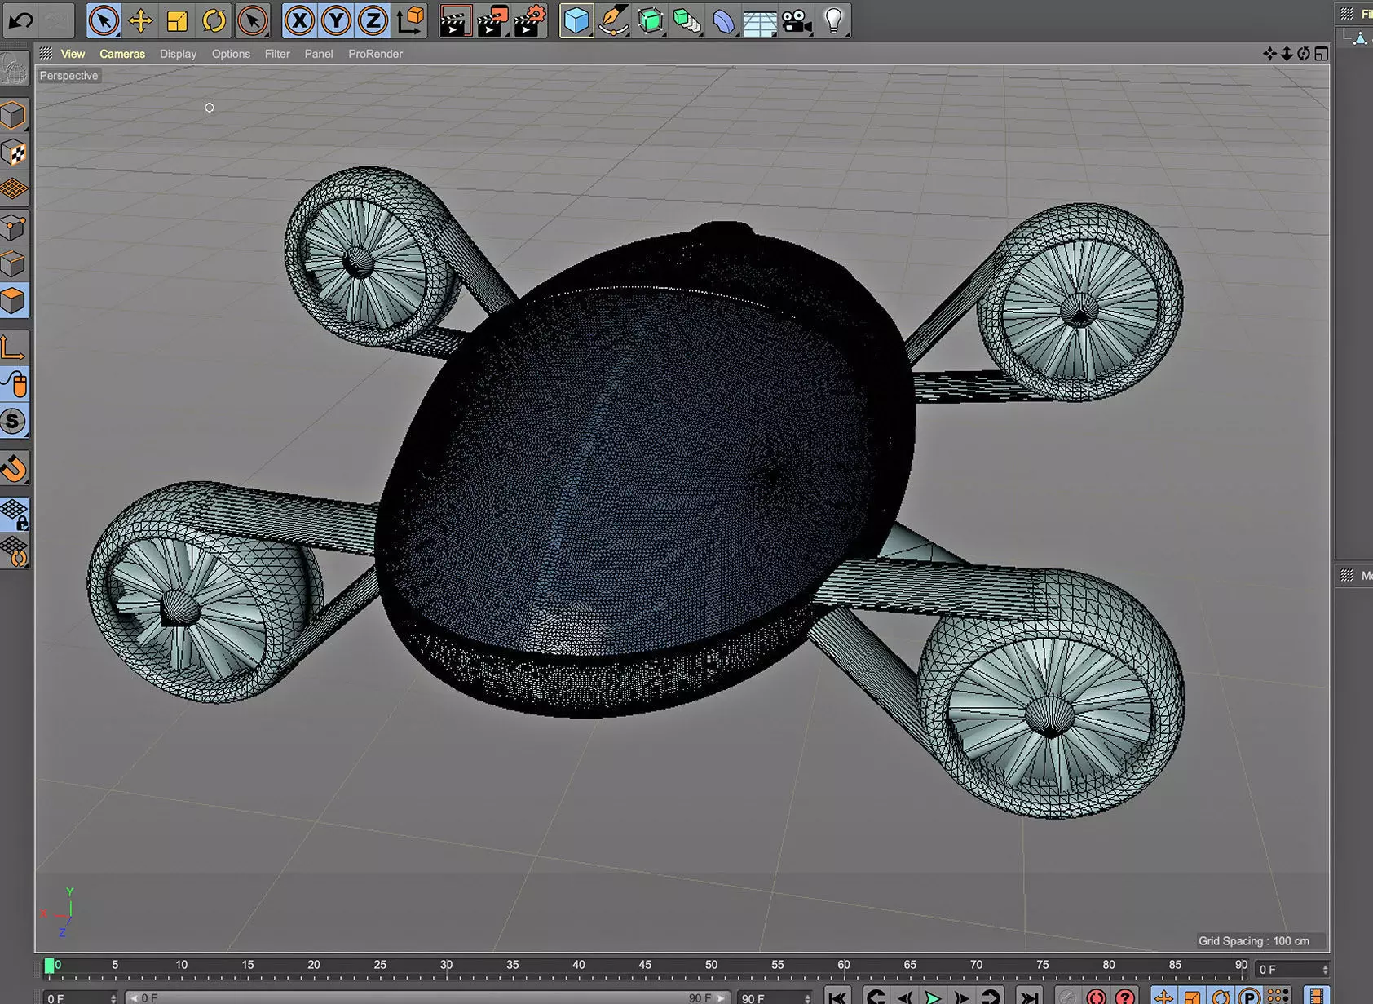The width and height of the screenshot is (1373, 1004).
Task: Go to start of animation
Action: coord(837,997)
